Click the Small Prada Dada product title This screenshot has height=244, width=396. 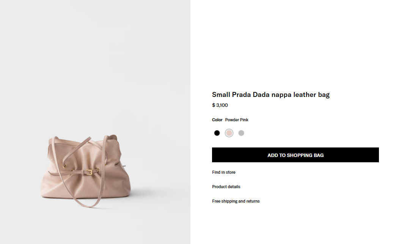pos(270,95)
